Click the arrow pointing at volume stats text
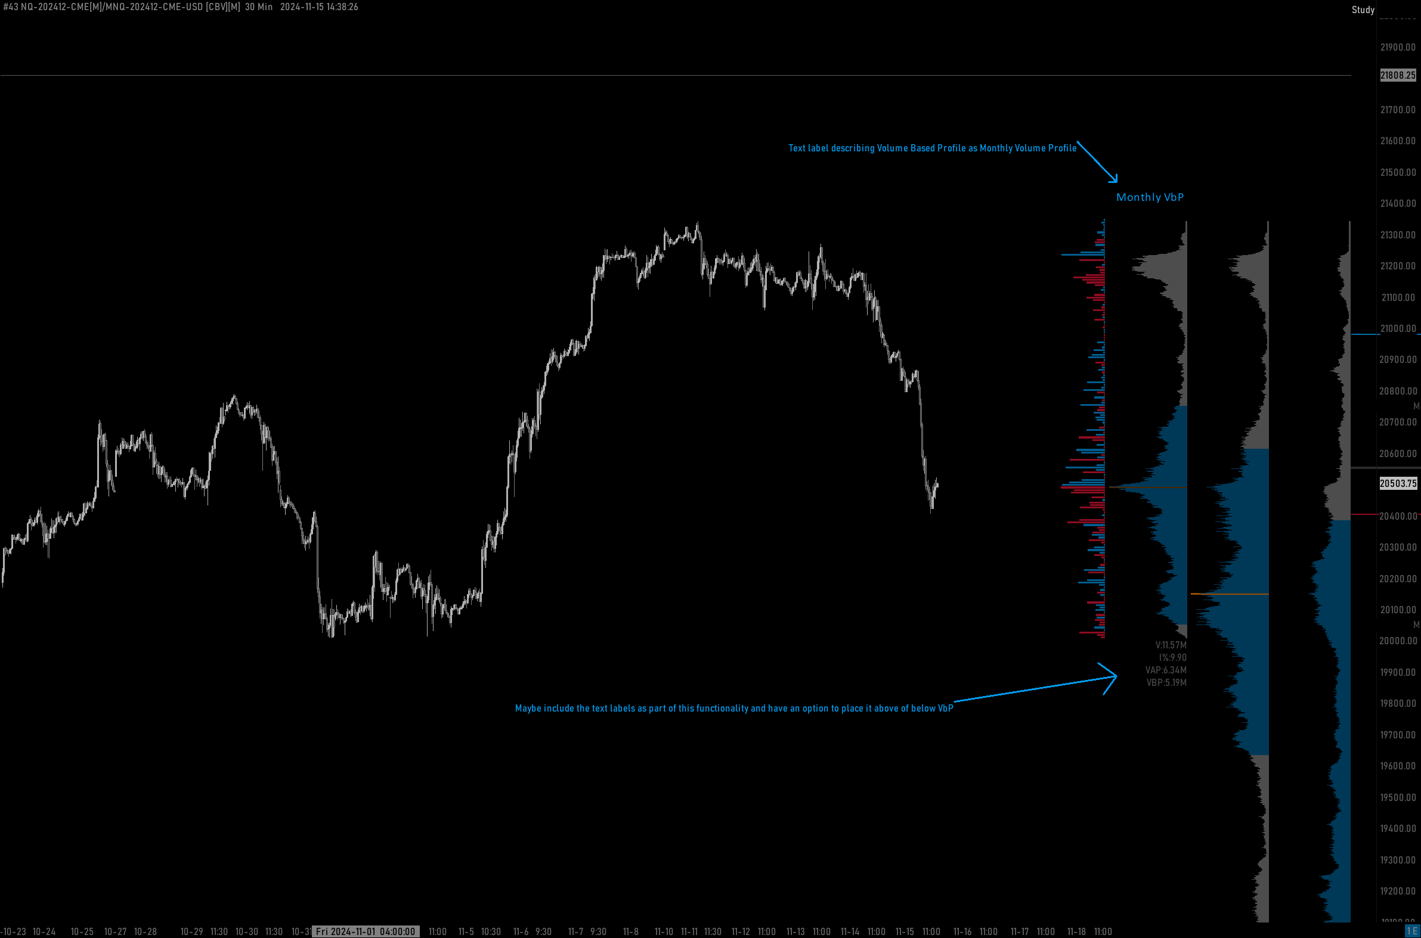Viewport: 1421px width, 938px height. coord(1036,689)
